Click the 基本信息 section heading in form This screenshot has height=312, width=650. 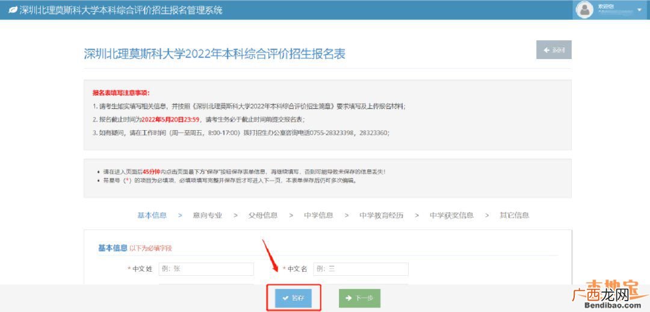(113, 248)
